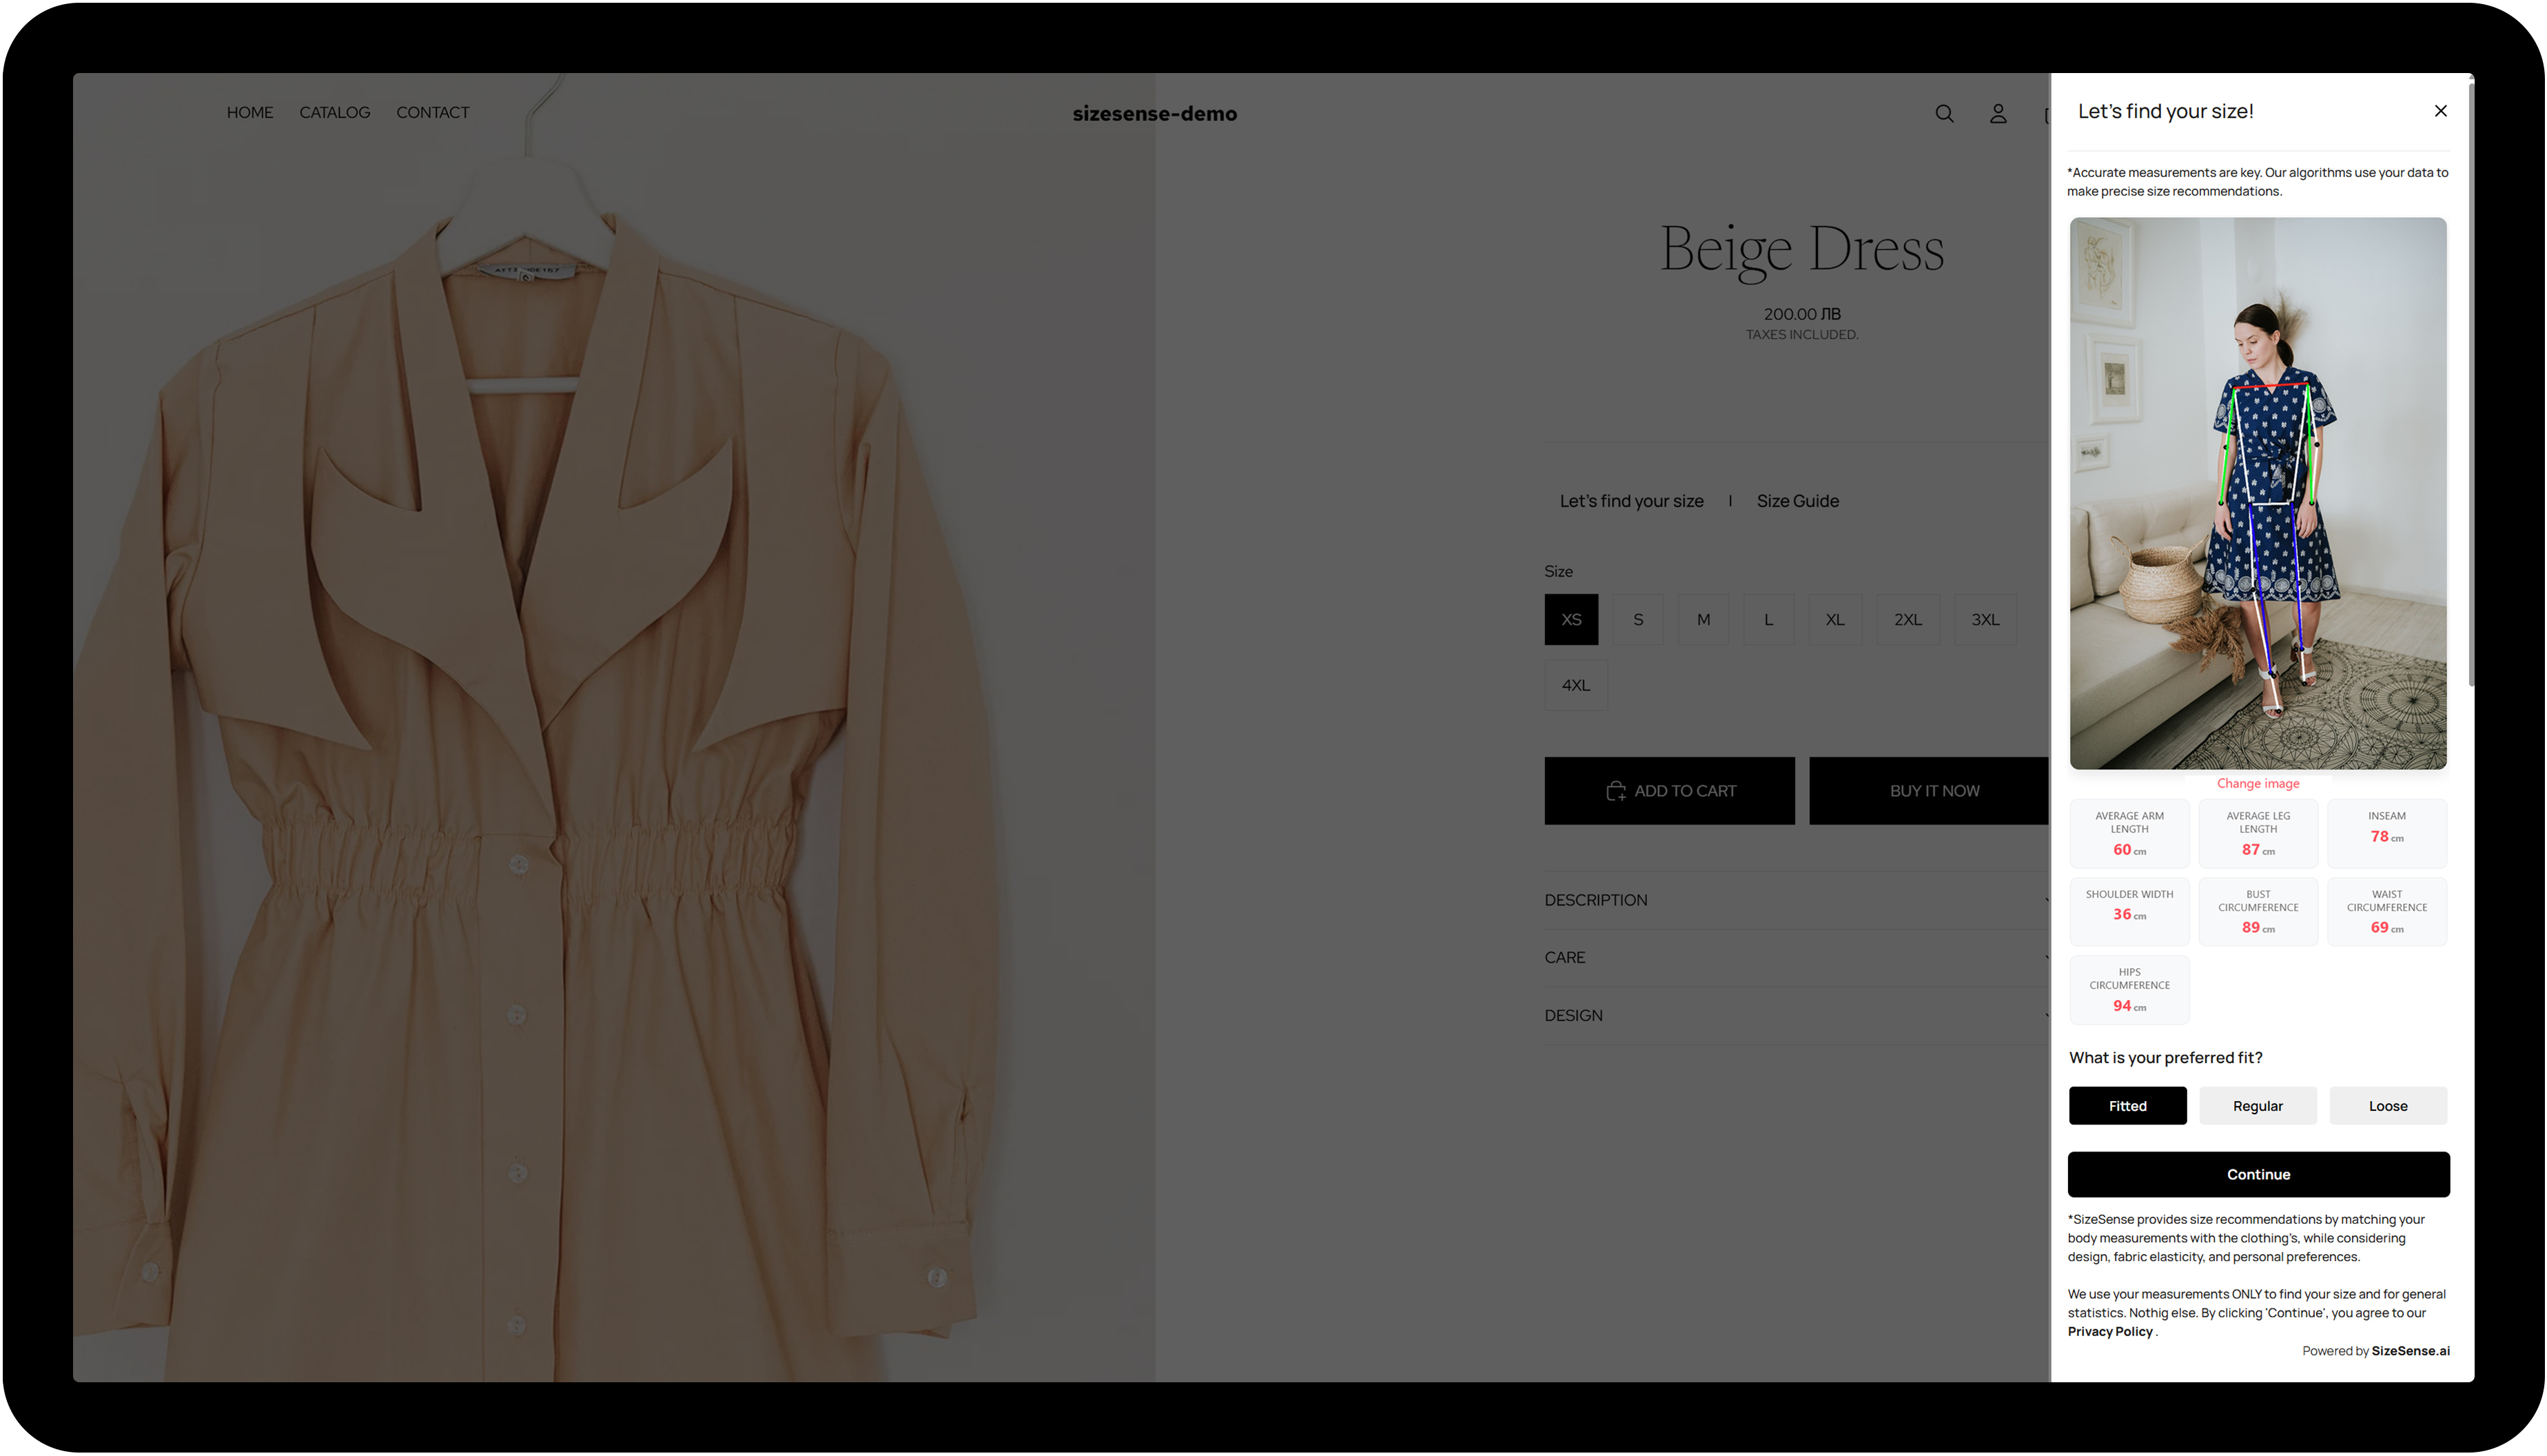The height and width of the screenshot is (1456, 2547).
Task: Click the search magnifier icon
Action: point(1943,114)
